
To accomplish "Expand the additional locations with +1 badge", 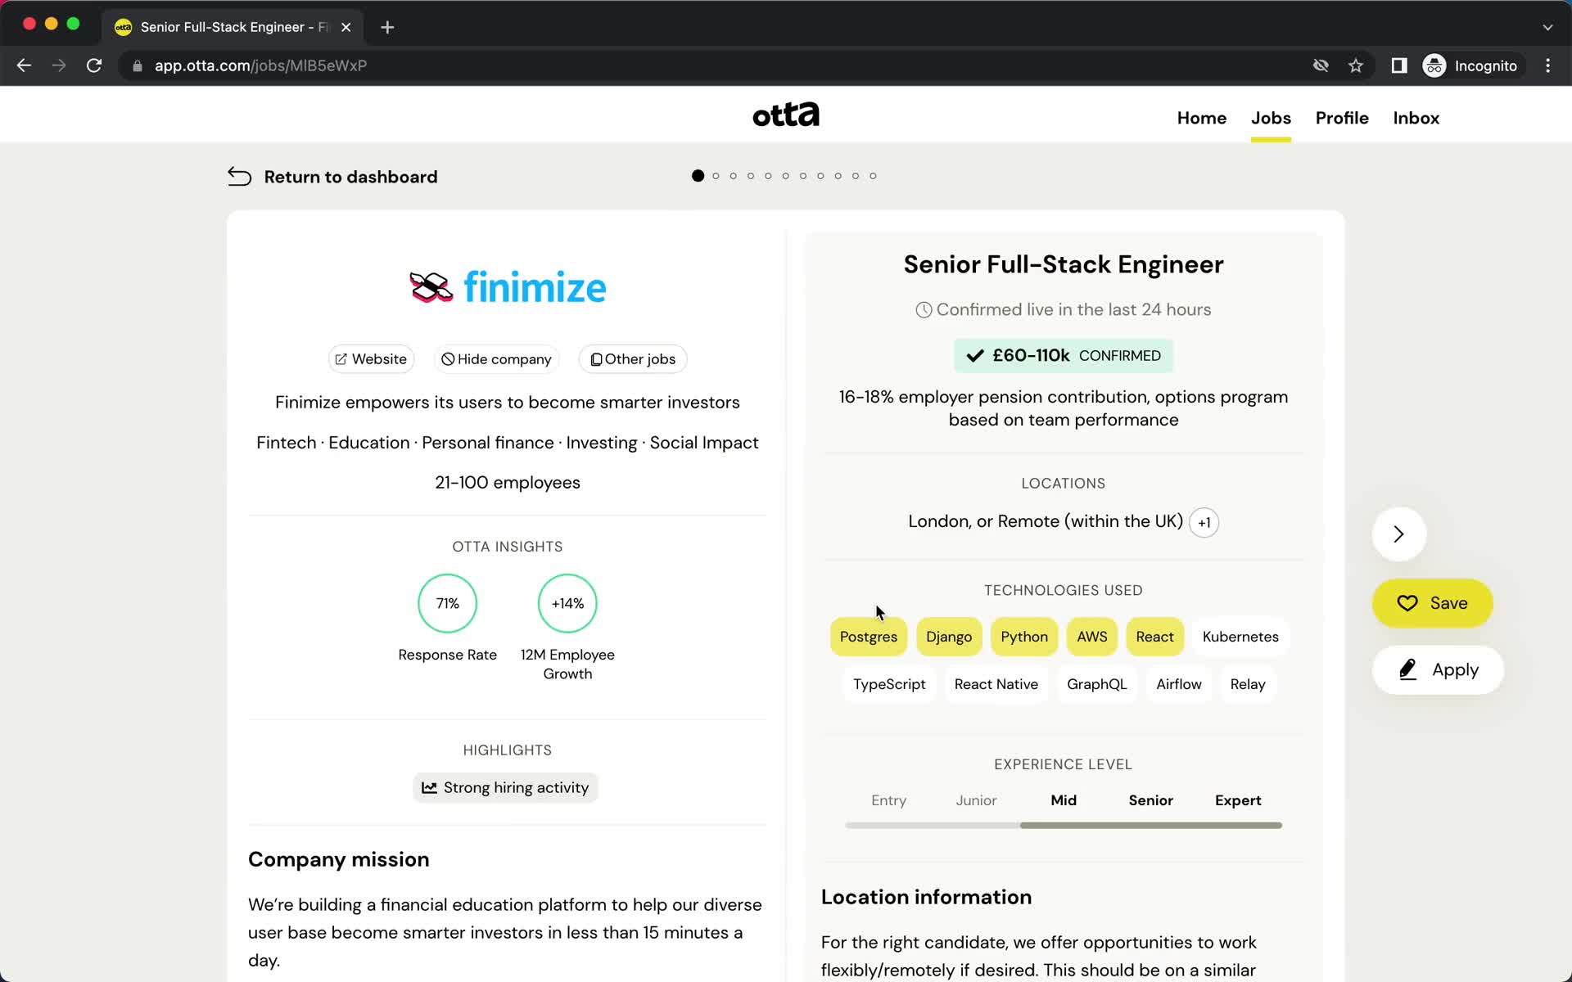I will (x=1204, y=521).
